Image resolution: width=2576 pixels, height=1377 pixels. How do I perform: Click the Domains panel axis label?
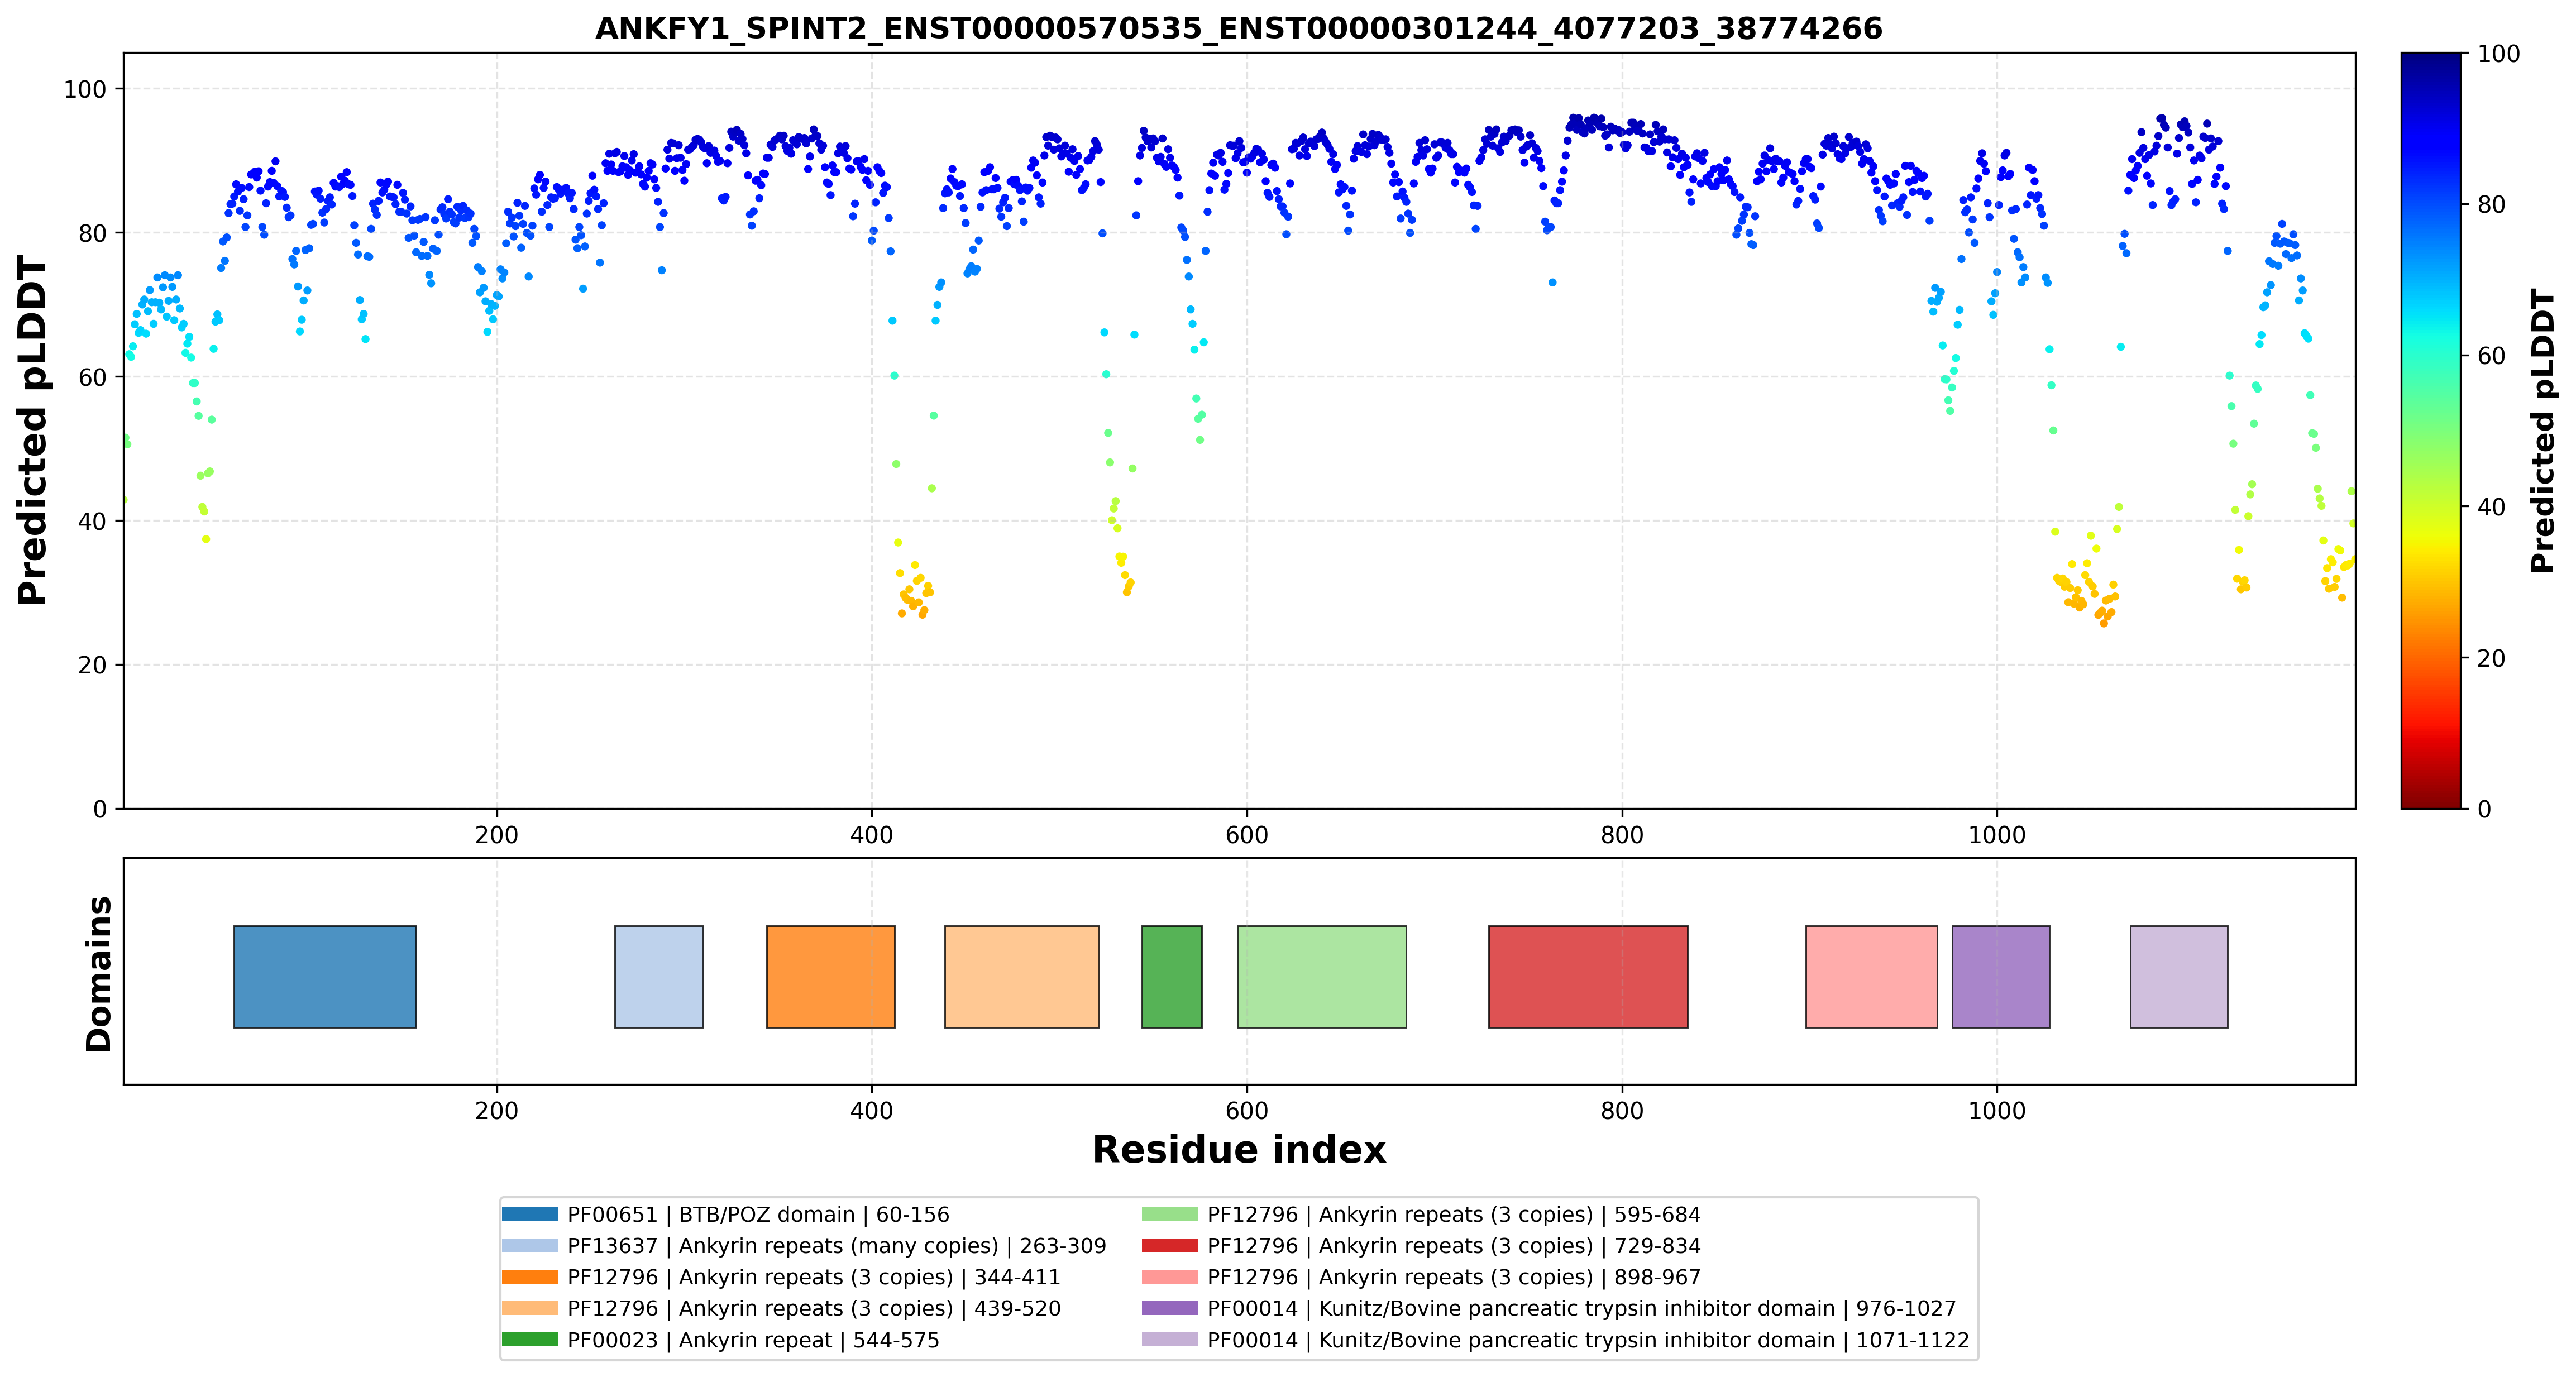tap(98, 974)
